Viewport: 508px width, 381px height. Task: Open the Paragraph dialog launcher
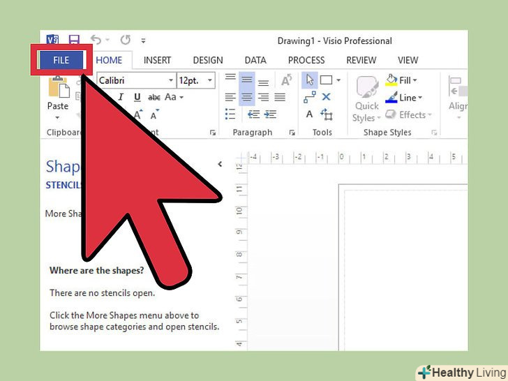pyautogui.click(x=292, y=133)
